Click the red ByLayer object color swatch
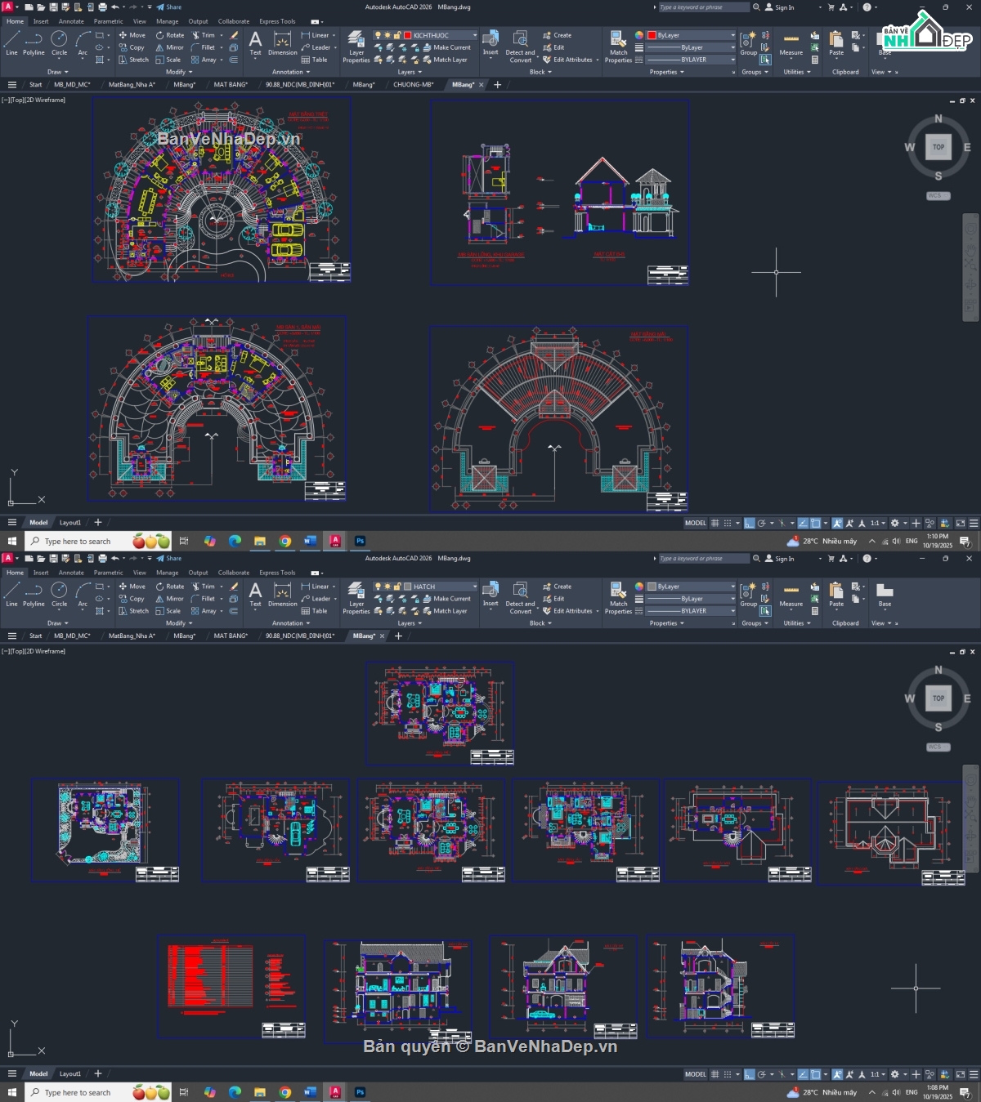 652,35
